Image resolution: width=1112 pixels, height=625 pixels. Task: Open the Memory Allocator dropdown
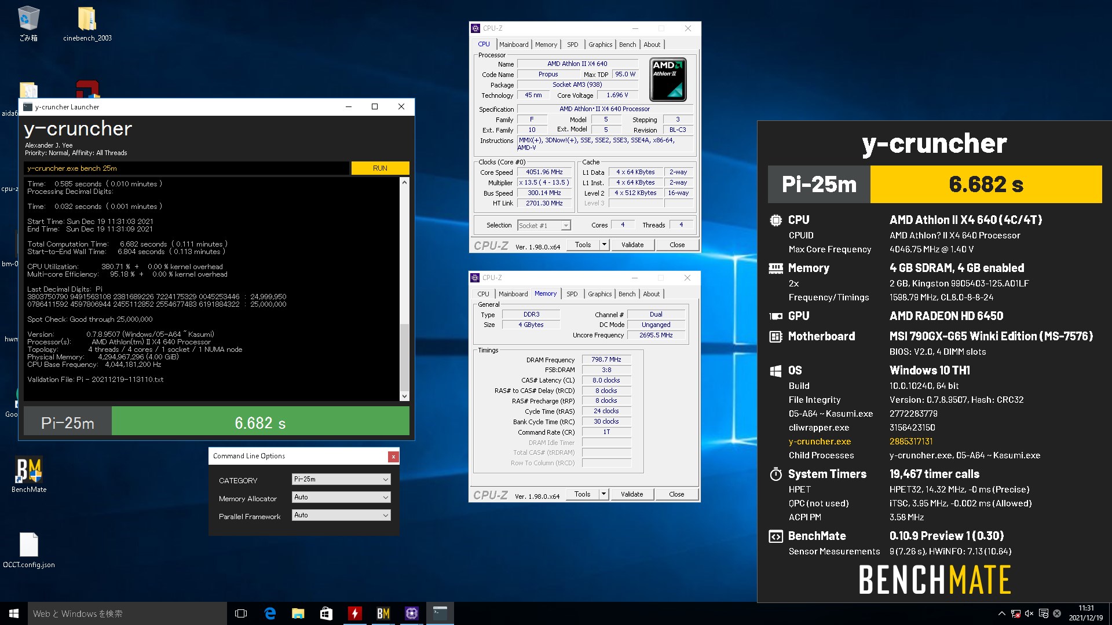pyautogui.click(x=341, y=497)
